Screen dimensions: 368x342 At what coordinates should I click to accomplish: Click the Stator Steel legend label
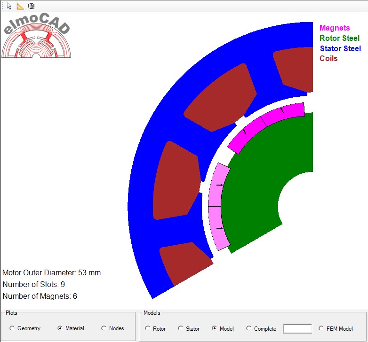tap(340, 48)
